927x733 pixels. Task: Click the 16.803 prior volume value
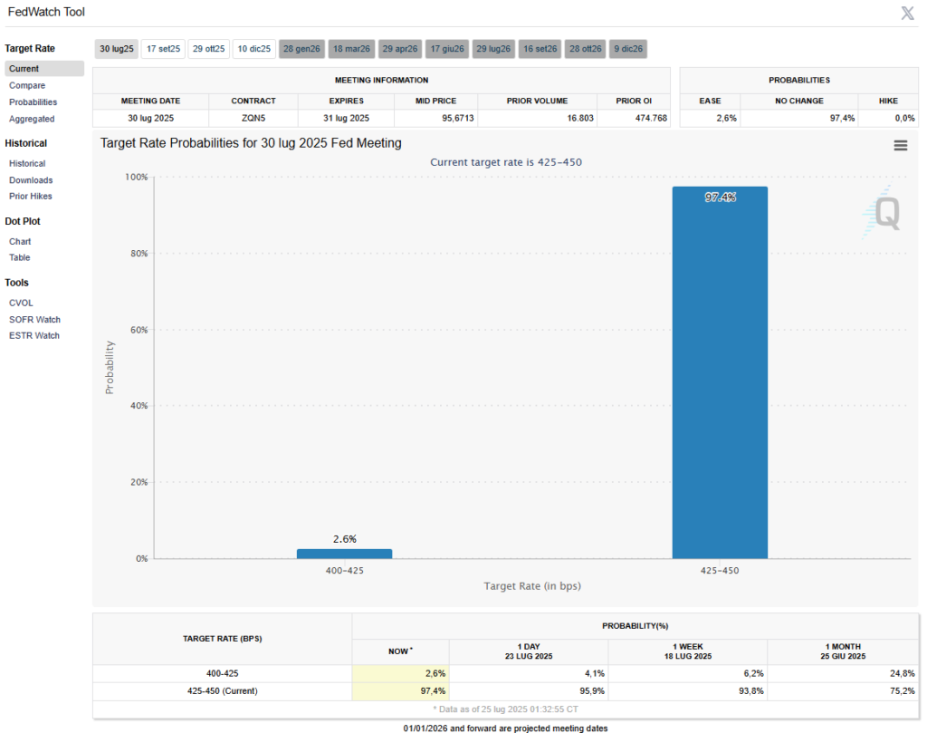580,119
